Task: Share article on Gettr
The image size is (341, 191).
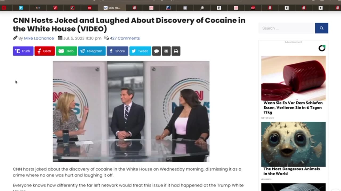Action: pyautogui.click(x=44, y=51)
